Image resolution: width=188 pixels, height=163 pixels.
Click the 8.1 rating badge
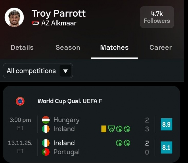pos(166,147)
